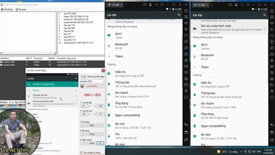
Task: Close the Tọa độ và hành động dialog
Action: pyautogui.click(x=103, y=71)
